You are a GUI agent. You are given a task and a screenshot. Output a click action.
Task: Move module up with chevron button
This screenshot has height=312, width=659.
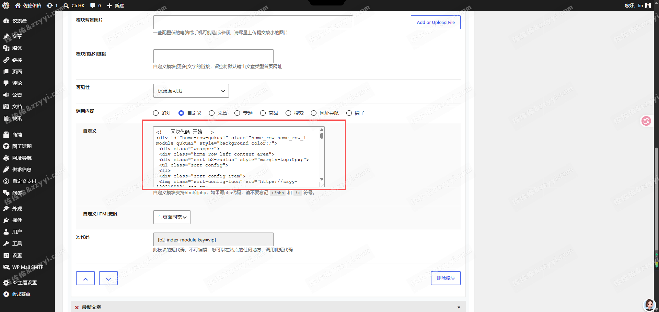85,278
